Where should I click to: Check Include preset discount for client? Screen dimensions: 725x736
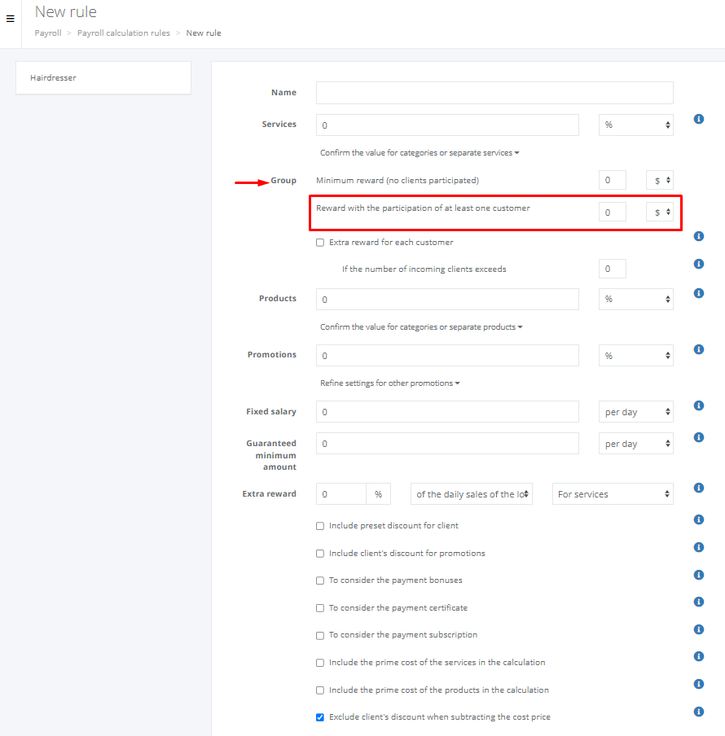[320, 526]
